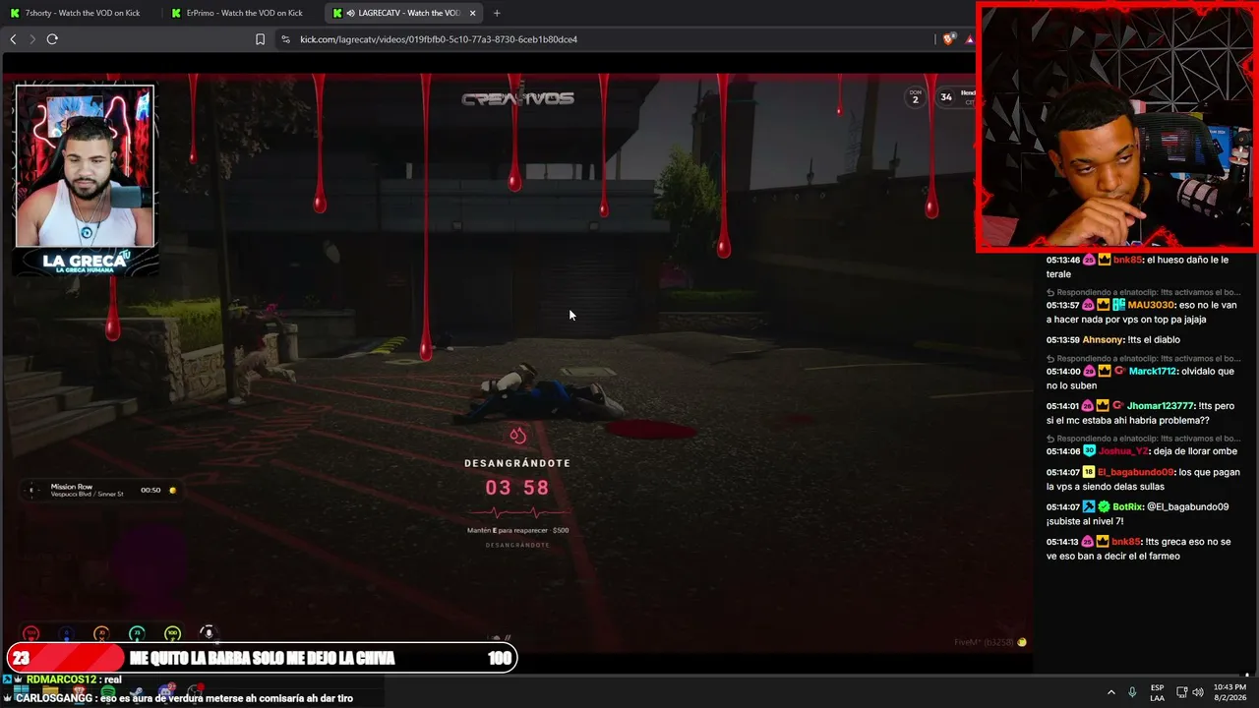Open the Brave Shields panel
The width and height of the screenshot is (1259, 708).
coord(948,39)
